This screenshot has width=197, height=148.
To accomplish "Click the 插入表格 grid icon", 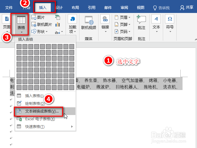I will pyautogui.click(x=19, y=96).
